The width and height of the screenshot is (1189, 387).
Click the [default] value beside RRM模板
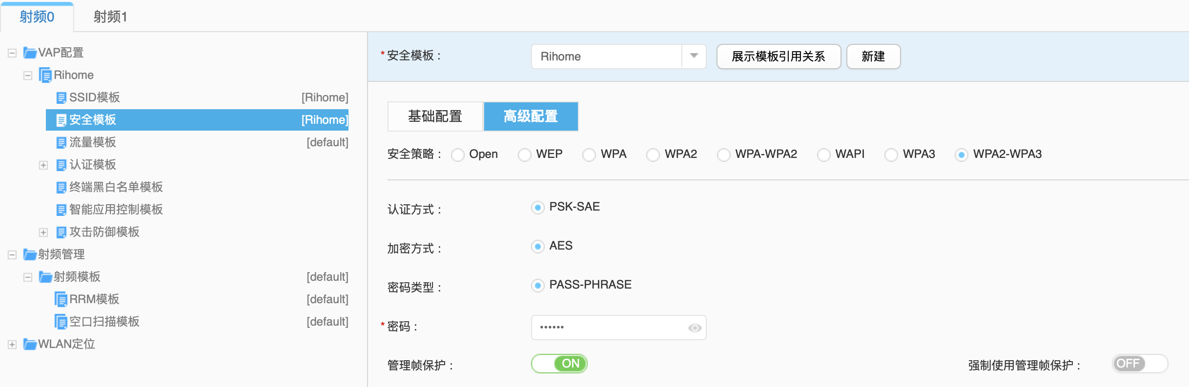point(328,299)
